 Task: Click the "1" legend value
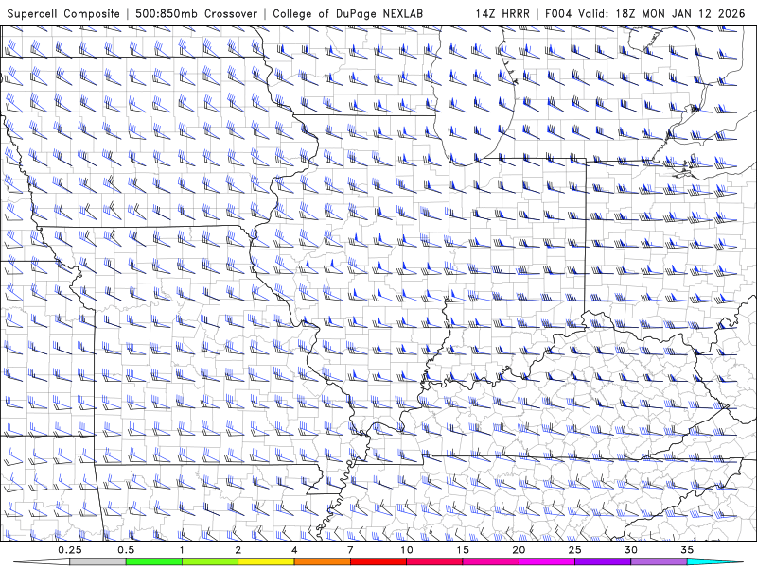pyautogui.click(x=182, y=550)
